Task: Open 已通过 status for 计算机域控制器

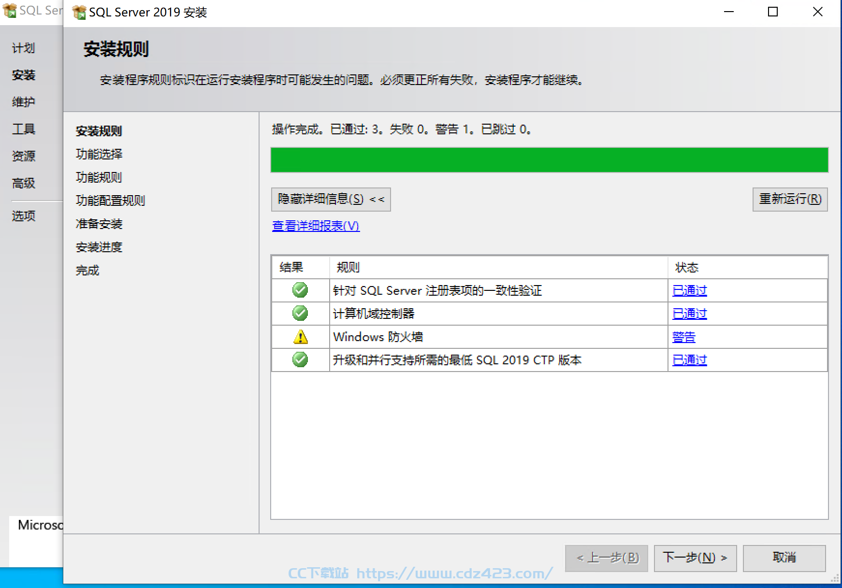Action: click(690, 314)
